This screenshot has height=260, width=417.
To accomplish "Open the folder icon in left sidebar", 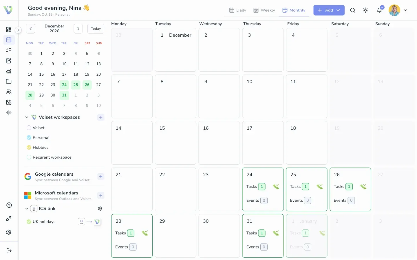I will pyautogui.click(x=9, y=81).
